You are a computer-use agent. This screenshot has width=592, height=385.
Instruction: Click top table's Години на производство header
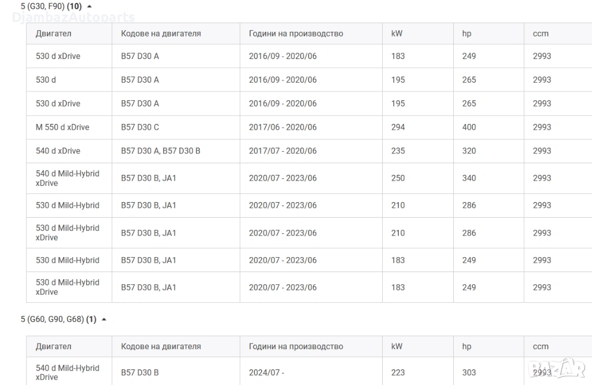coord(296,34)
